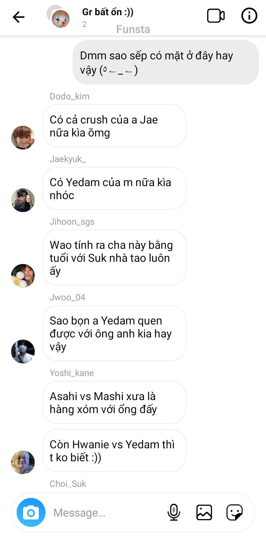Tap Jaekyuk_'s profile picture
The height and width of the screenshot is (541, 266).
[x=23, y=200]
